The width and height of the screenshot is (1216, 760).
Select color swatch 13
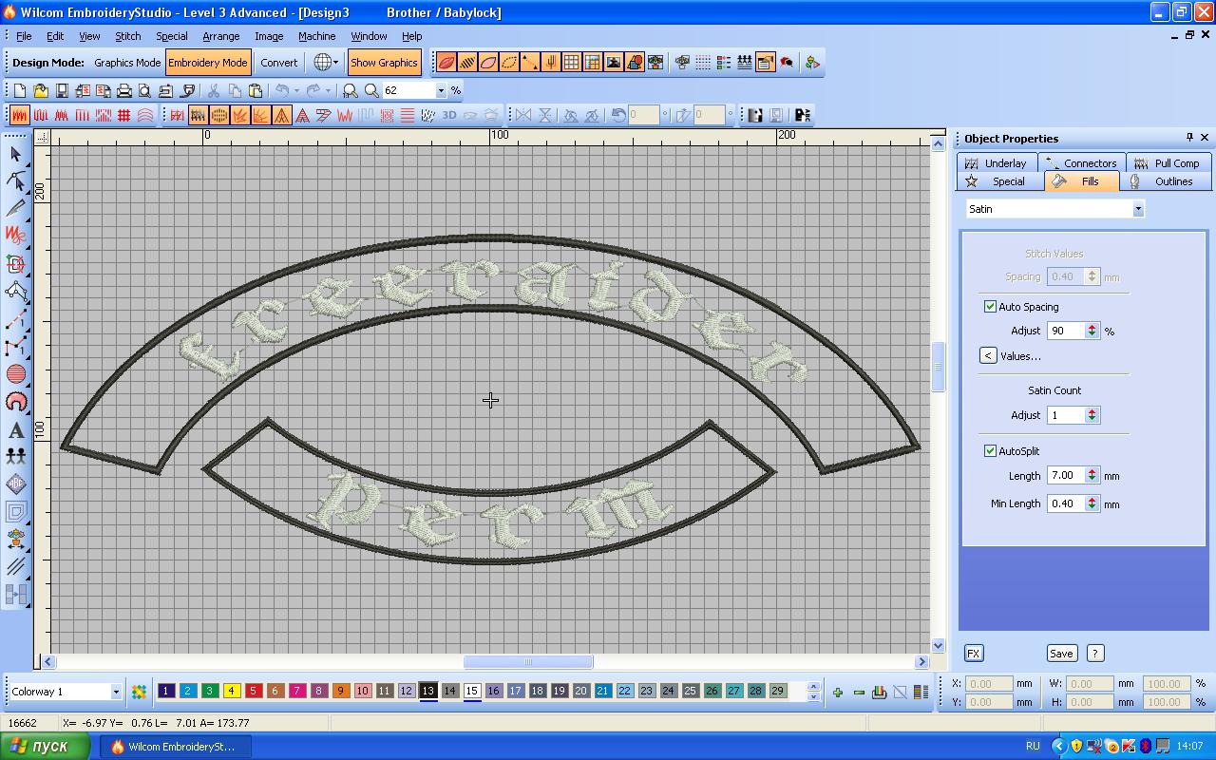[428, 692]
